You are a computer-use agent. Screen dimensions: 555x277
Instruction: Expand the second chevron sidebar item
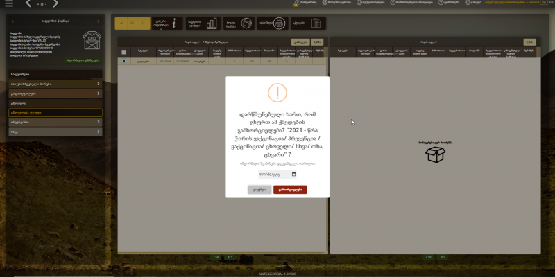pos(55,93)
